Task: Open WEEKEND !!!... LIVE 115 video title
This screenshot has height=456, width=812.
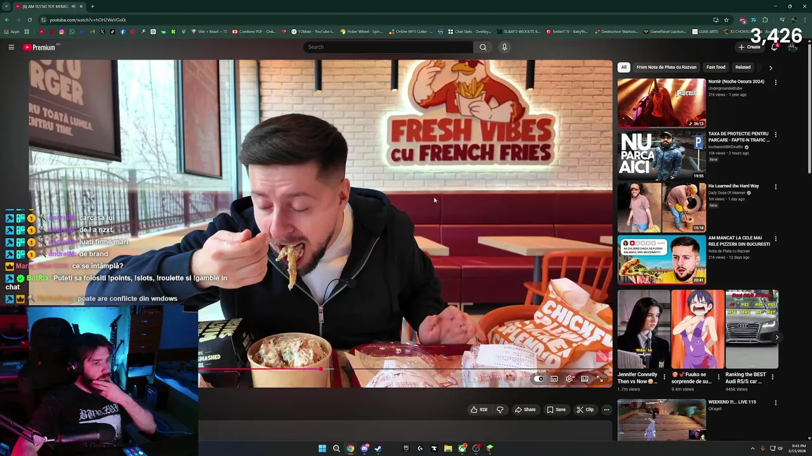Action: [x=732, y=402]
